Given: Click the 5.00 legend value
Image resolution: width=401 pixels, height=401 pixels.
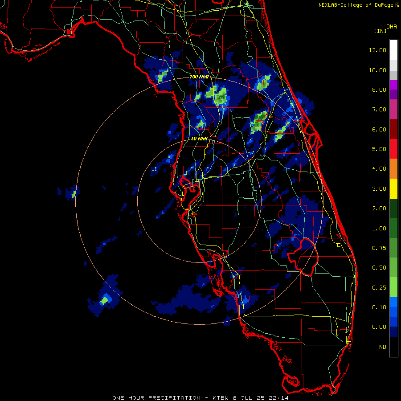Looking at the screenshot, I should [x=379, y=149].
